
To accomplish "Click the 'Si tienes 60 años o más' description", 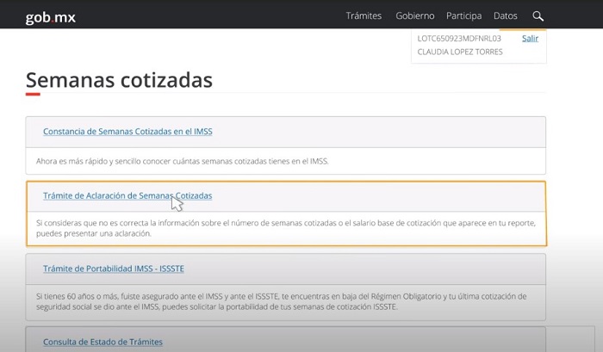I will tap(284, 301).
